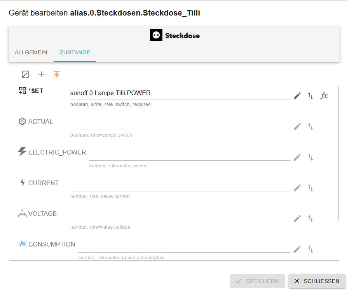Click the up-down arrows icon for CONSUMPTION
The width and height of the screenshot is (347, 290).
pos(310,249)
